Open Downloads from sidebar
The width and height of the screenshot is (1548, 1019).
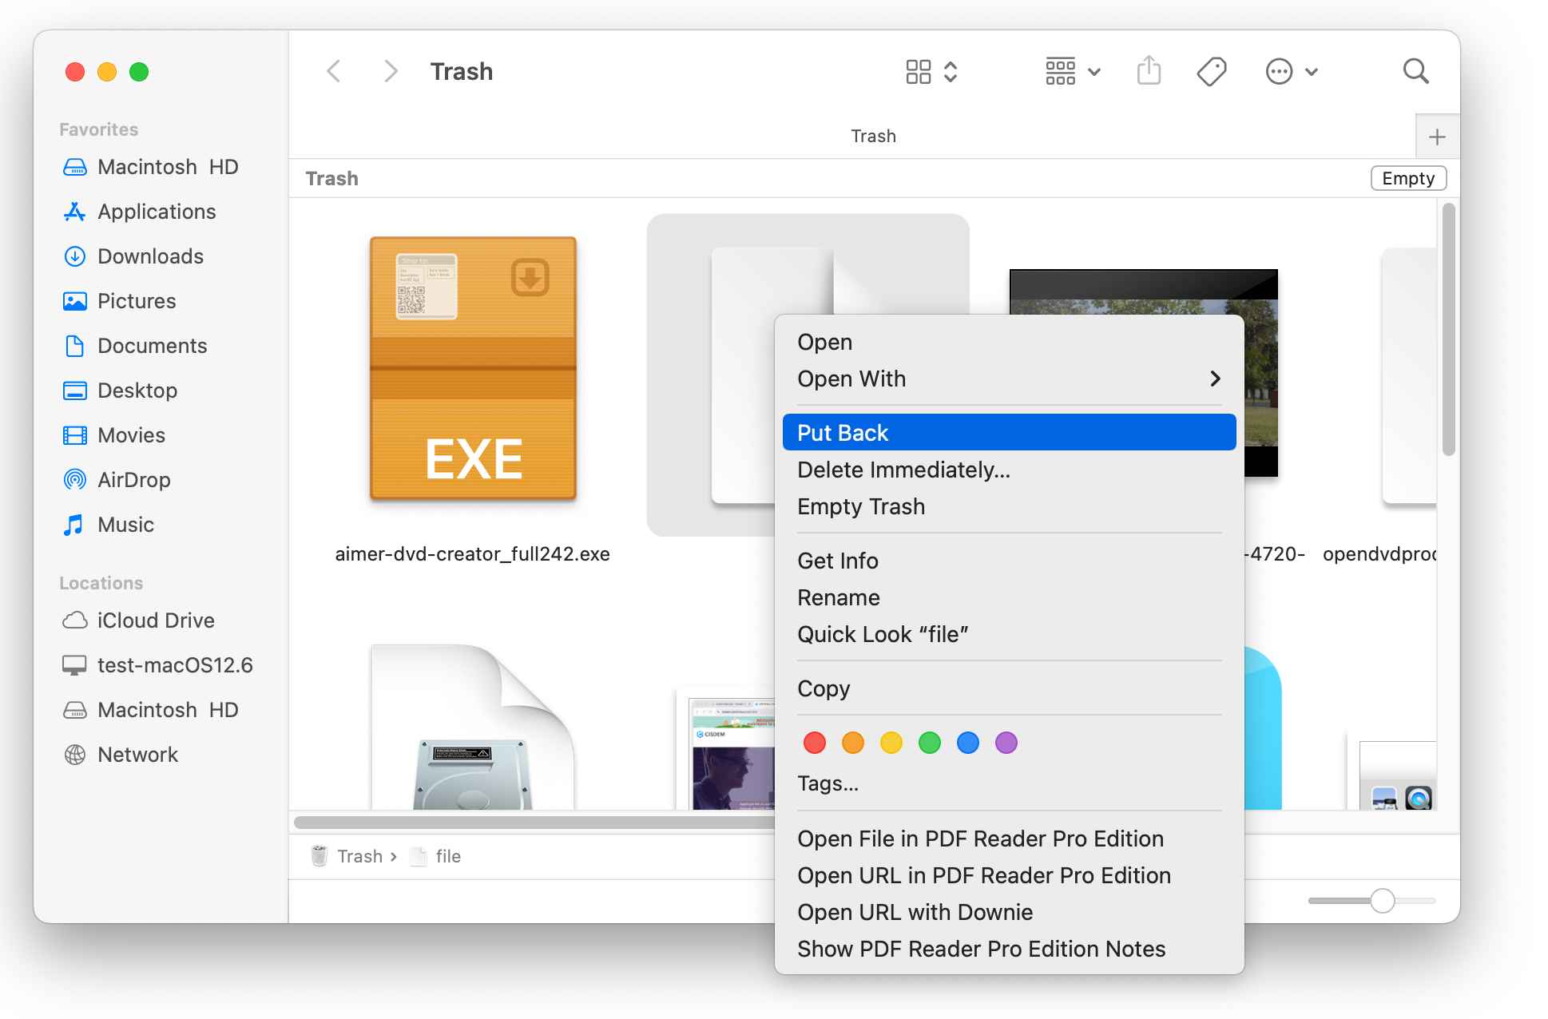(150, 256)
